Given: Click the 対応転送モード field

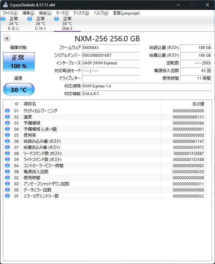Looking at the screenshot, I should click(110, 71).
